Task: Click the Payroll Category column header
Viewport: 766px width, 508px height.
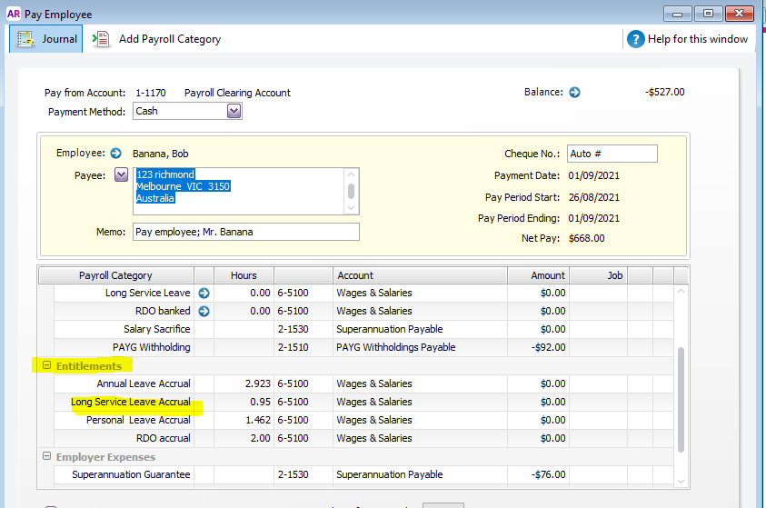Action: (115, 275)
